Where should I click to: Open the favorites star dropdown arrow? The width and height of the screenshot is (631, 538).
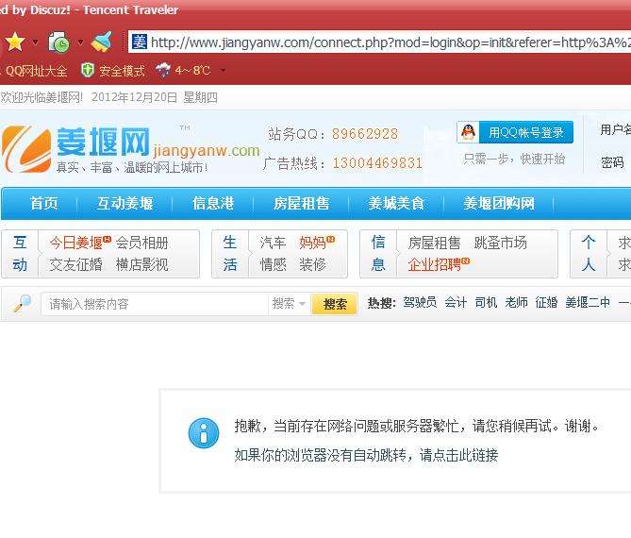click(x=36, y=42)
